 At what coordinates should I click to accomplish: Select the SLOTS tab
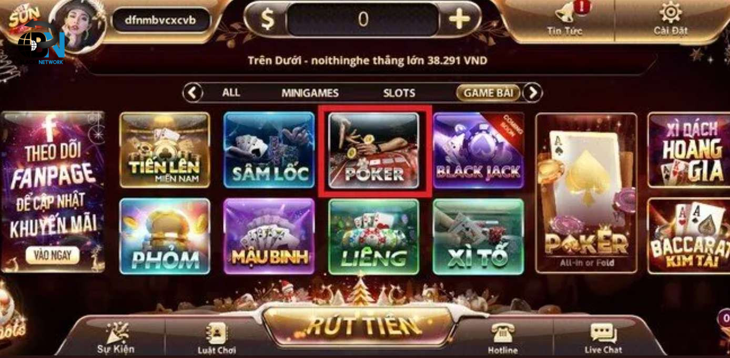pos(399,93)
